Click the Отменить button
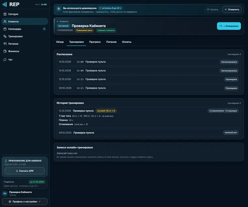This screenshot has width=248, height=207. [x=232, y=9]
